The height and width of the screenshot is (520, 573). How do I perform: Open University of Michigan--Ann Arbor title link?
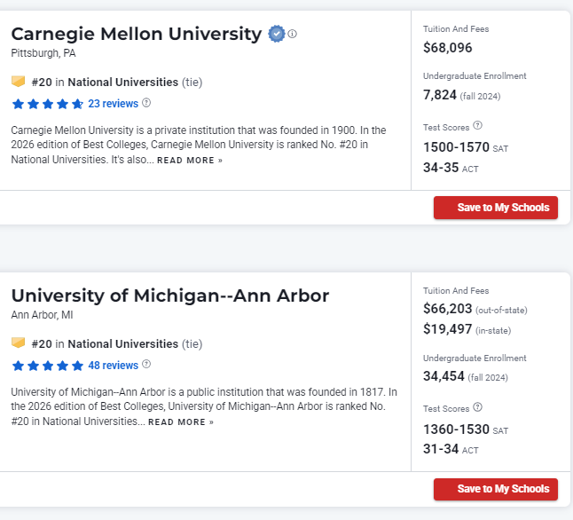(169, 295)
